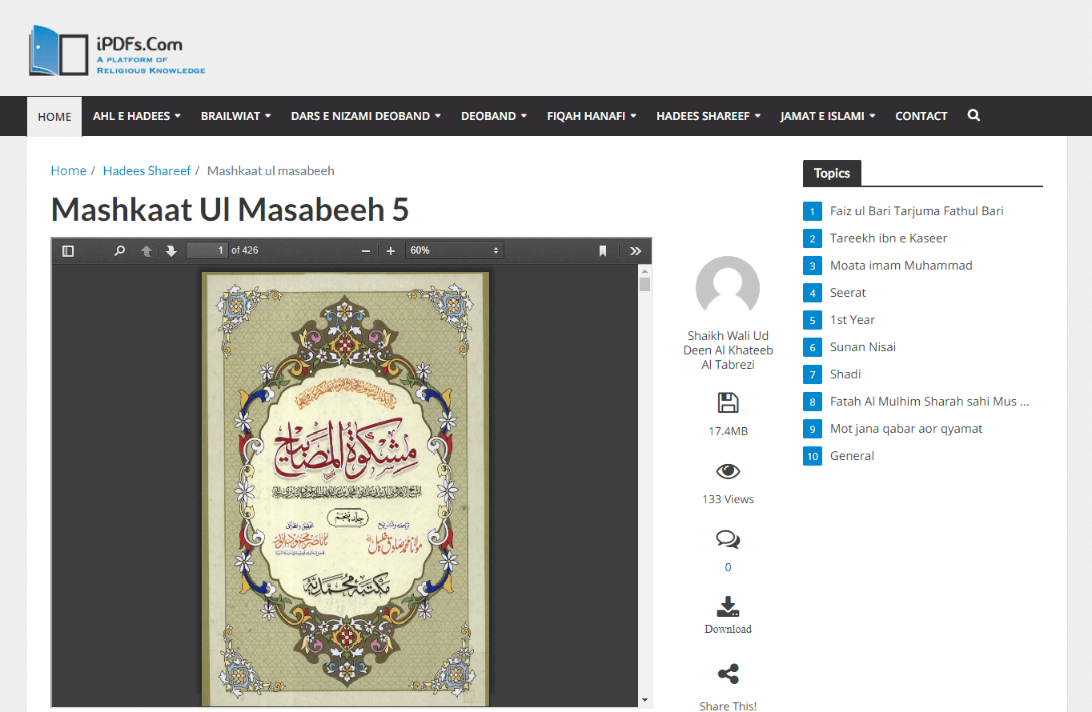The width and height of the screenshot is (1092, 712).
Task: Zoom in the PDF with plus button
Action: click(391, 250)
